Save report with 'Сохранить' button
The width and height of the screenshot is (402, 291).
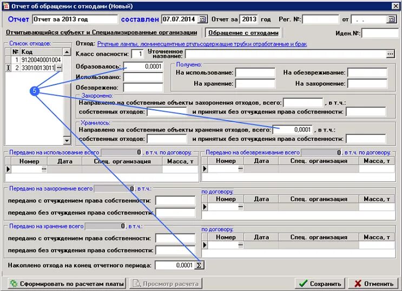(x=320, y=283)
